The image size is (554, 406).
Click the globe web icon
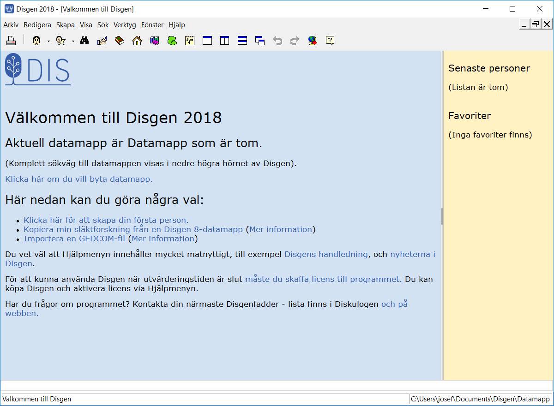pyautogui.click(x=313, y=41)
